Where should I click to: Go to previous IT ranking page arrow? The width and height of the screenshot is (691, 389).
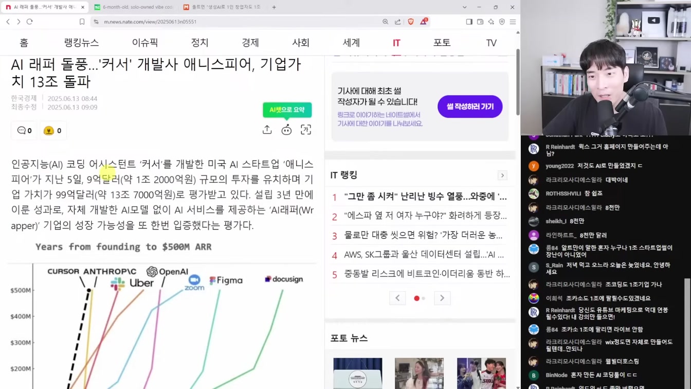click(397, 298)
